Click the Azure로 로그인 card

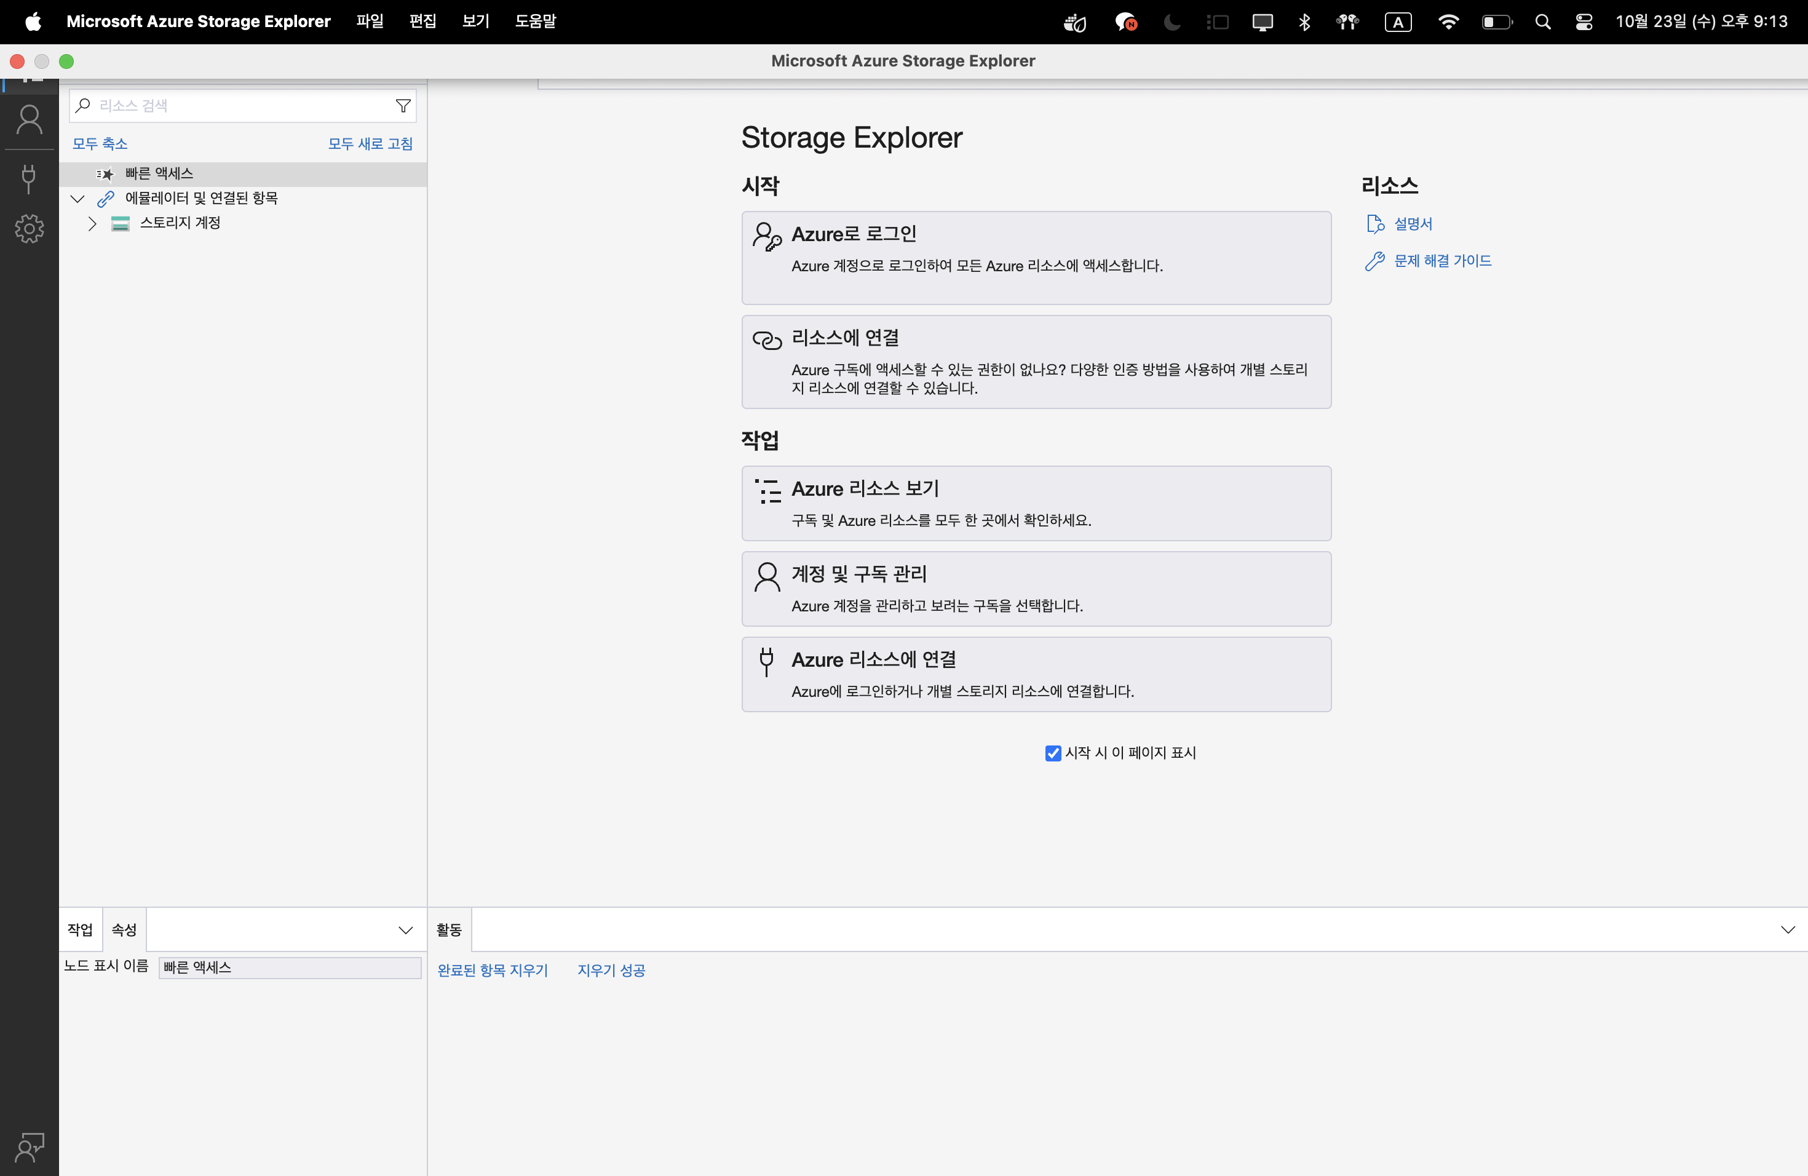[x=1036, y=258]
